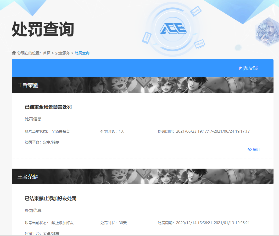279x236 pixels.
Task: Select the 已结束禁止添加好友处罚 heading
Action: point(51,199)
